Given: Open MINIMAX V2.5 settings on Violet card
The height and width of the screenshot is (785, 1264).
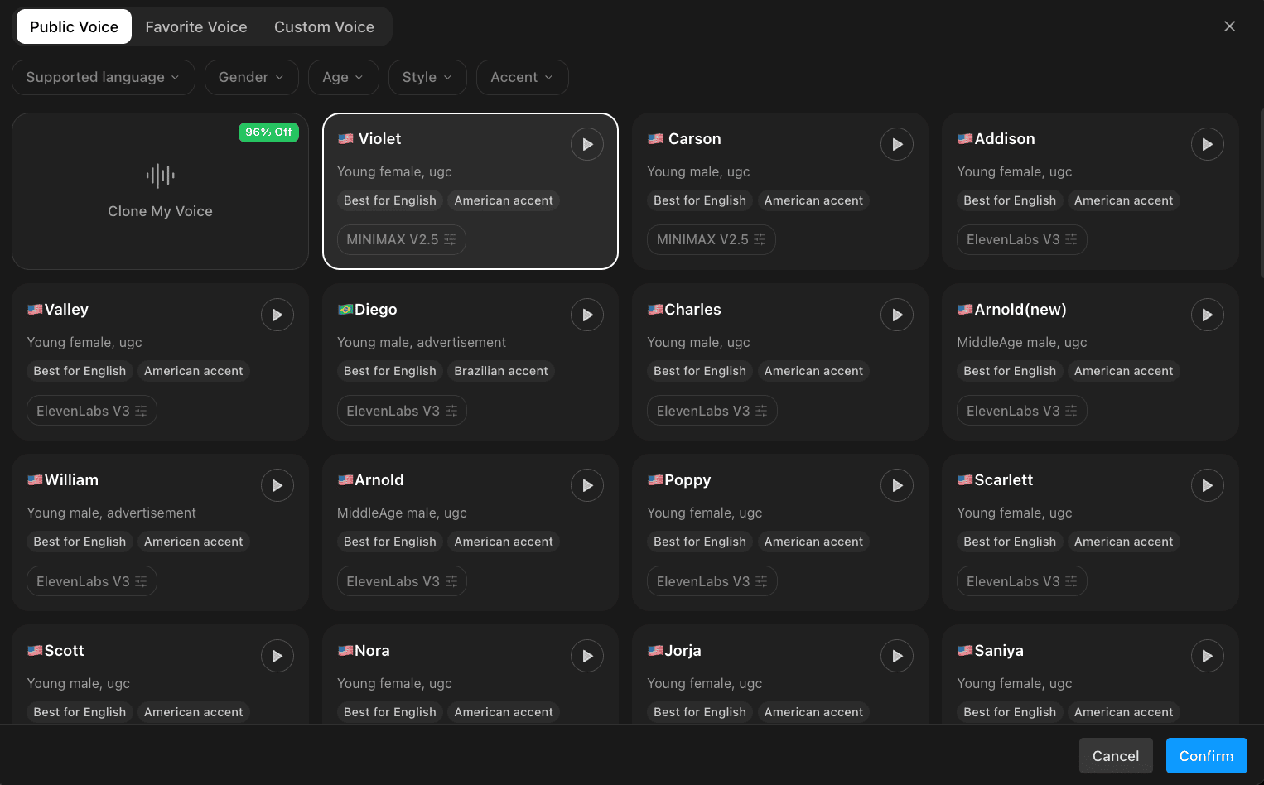Looking at the screenshot, I should coord(449,239).
